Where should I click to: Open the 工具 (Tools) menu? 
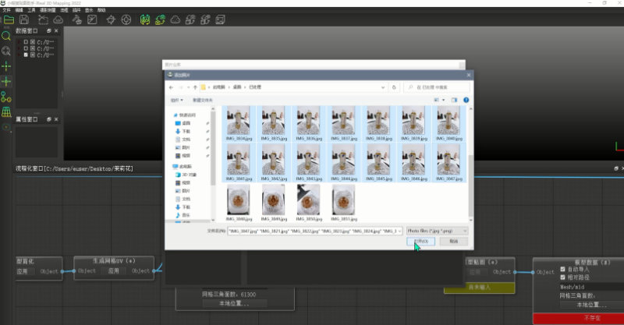point(32,10)
